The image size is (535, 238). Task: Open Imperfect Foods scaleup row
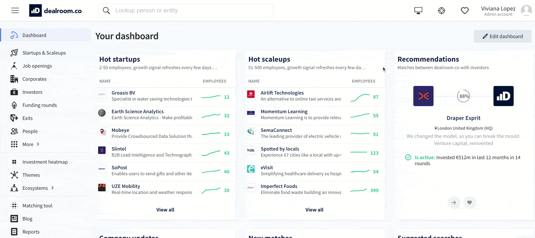click(x=314, y=190)
